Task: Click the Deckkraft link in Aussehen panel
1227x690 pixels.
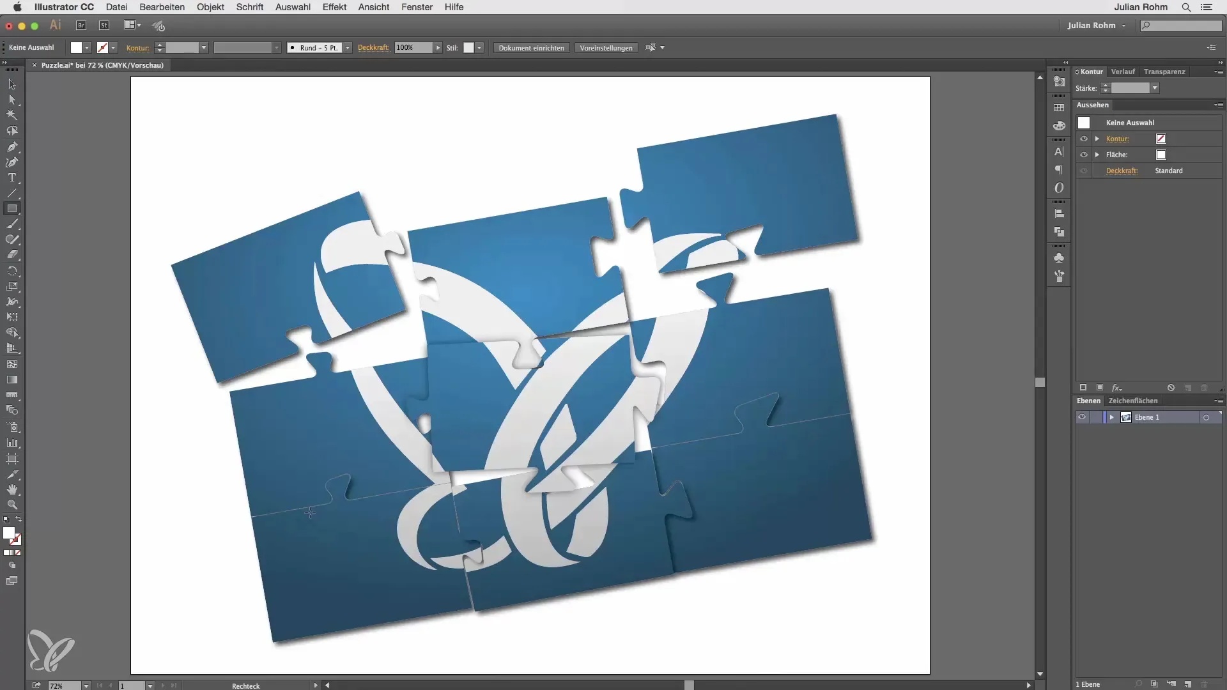Action: [1122, 171]
